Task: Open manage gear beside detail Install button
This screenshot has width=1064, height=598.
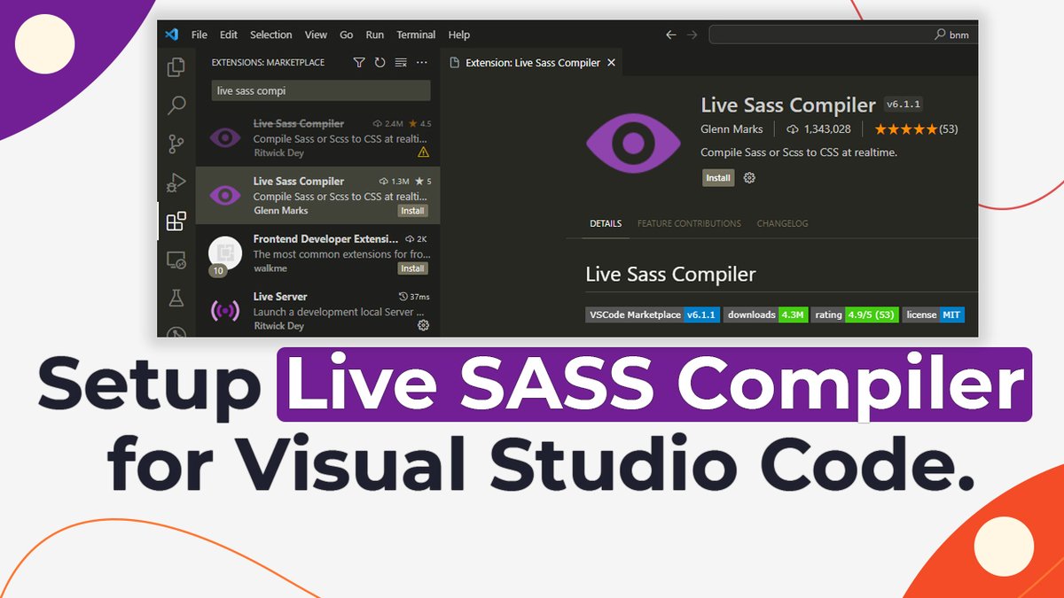Action: [x=749, y=178]
